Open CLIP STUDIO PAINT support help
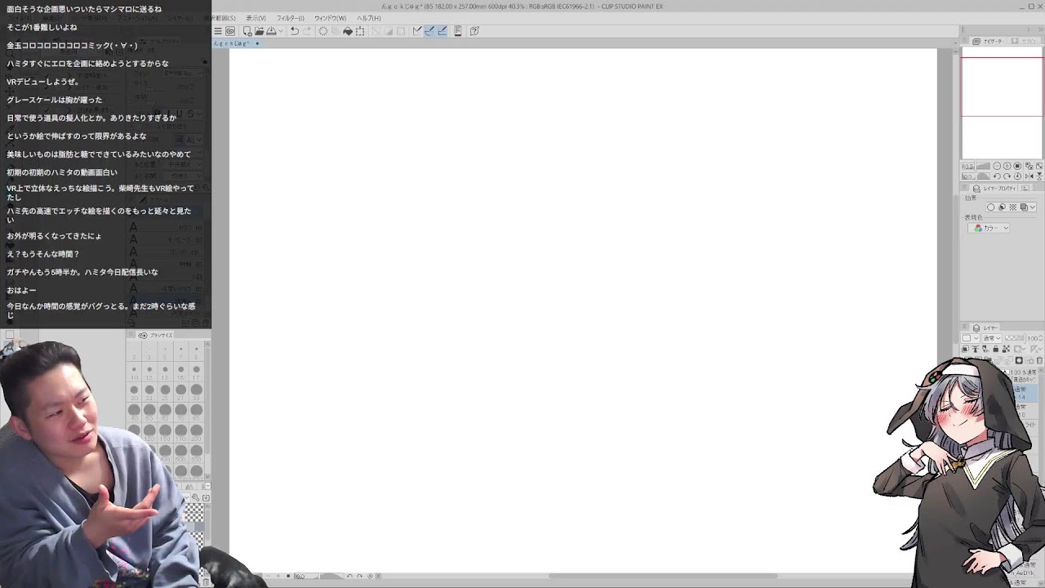The height and width of the screenshot is (588, 1045). pyautogui.click(x=474, y=31)
